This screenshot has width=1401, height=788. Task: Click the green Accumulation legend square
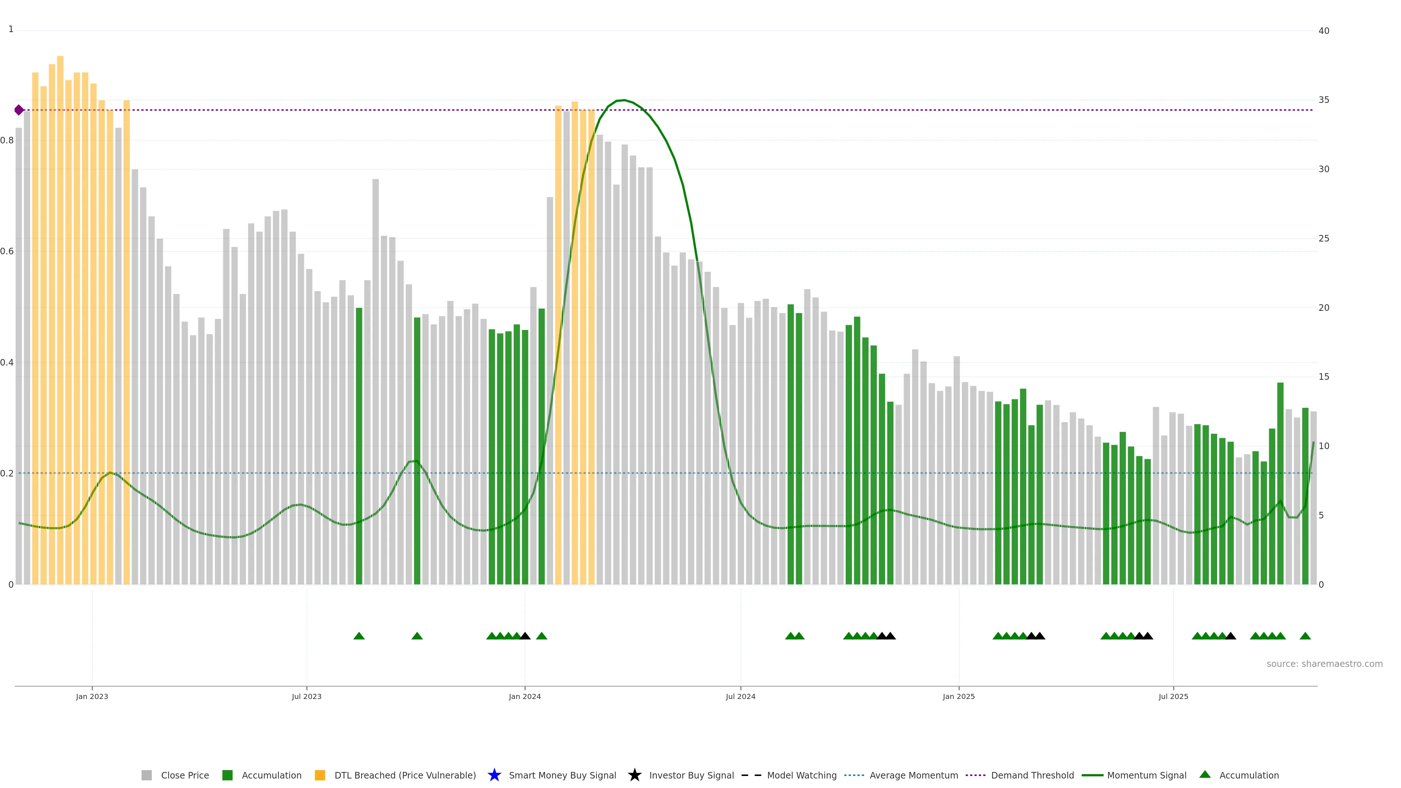click(227, 775)
